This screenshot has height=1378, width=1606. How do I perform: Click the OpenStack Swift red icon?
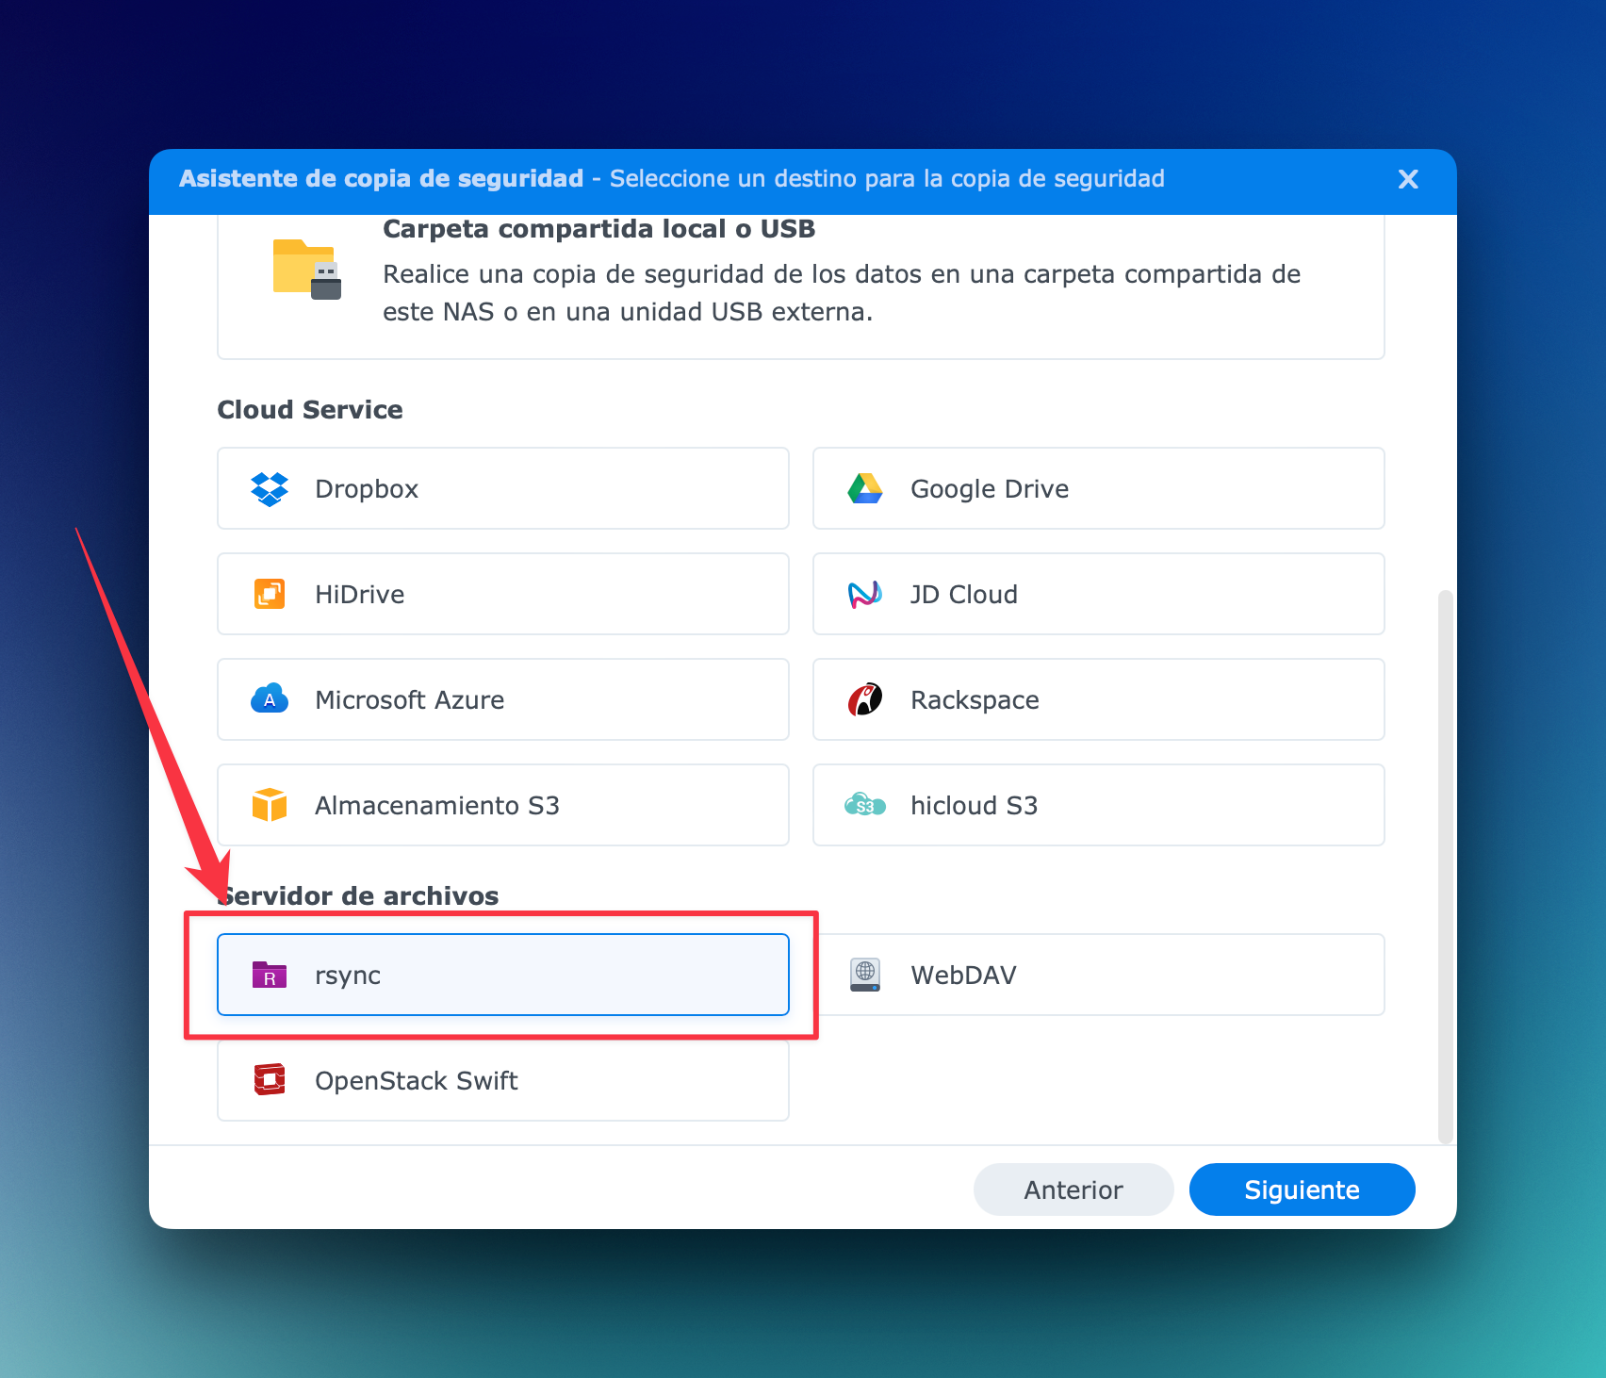270,1080
